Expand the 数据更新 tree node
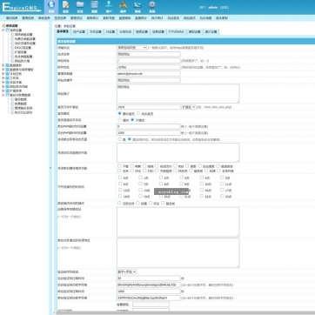This screenshot has width=315, height=315. click(x=3, y=65)
